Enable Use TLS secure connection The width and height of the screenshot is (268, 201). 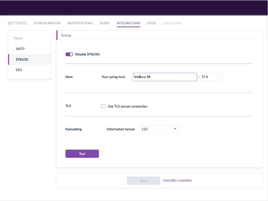103,106
